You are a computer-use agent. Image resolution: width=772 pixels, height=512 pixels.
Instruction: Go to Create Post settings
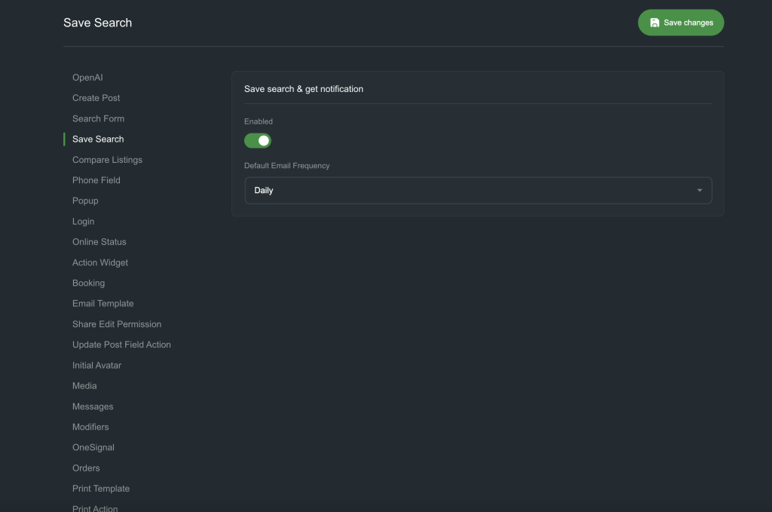point(96,98)
